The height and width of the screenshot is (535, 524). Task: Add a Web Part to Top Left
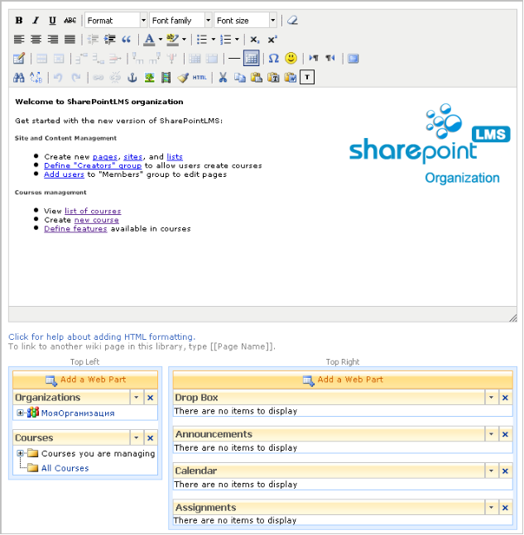click(85, 380)
